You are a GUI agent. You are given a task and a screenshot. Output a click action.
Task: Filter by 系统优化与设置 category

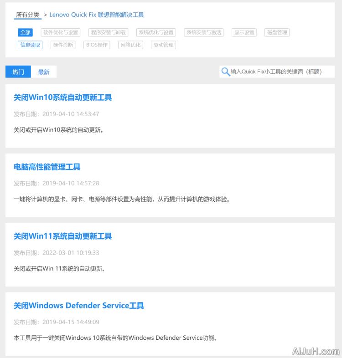pyautogui.click(x=156, y=32)
